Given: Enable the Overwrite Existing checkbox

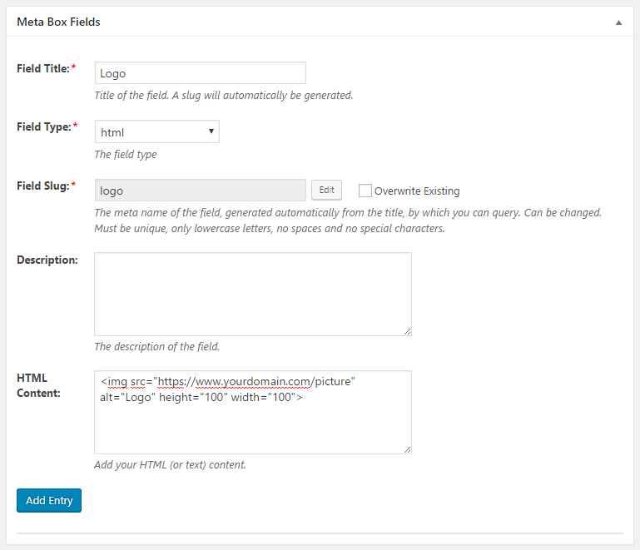Looking at the screenshot, I should click(x=365, y=191).
